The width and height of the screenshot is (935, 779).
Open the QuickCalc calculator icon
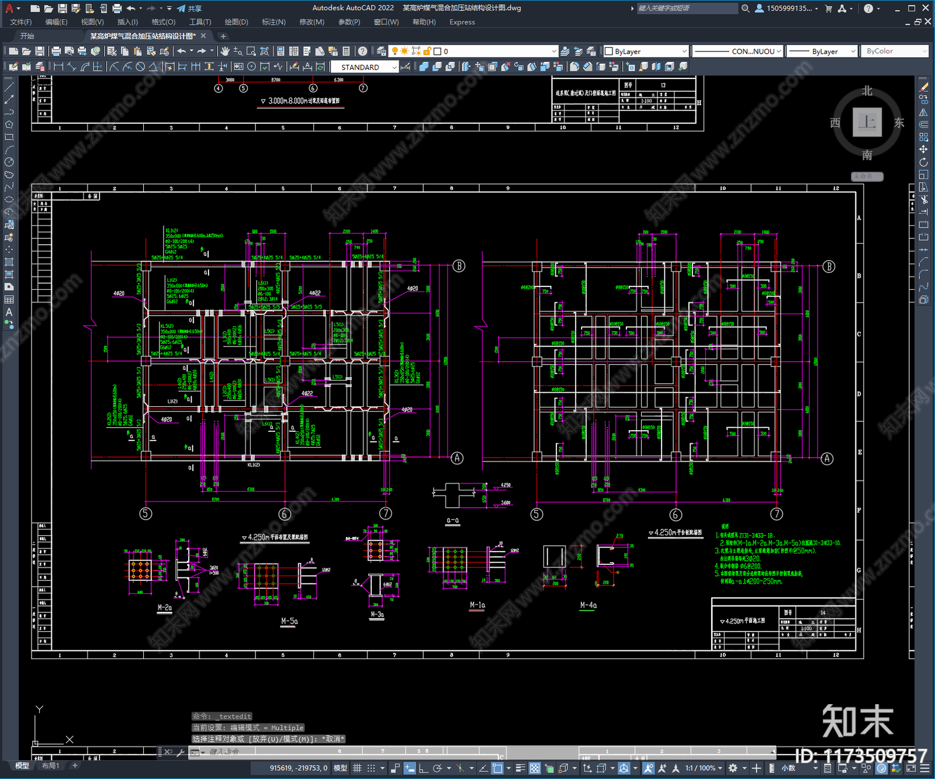coord(346,51)
